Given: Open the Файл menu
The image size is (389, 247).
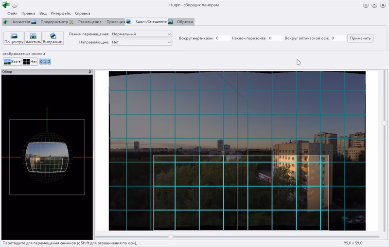Looking at the screenshot, I should click(x=12, y=14).
